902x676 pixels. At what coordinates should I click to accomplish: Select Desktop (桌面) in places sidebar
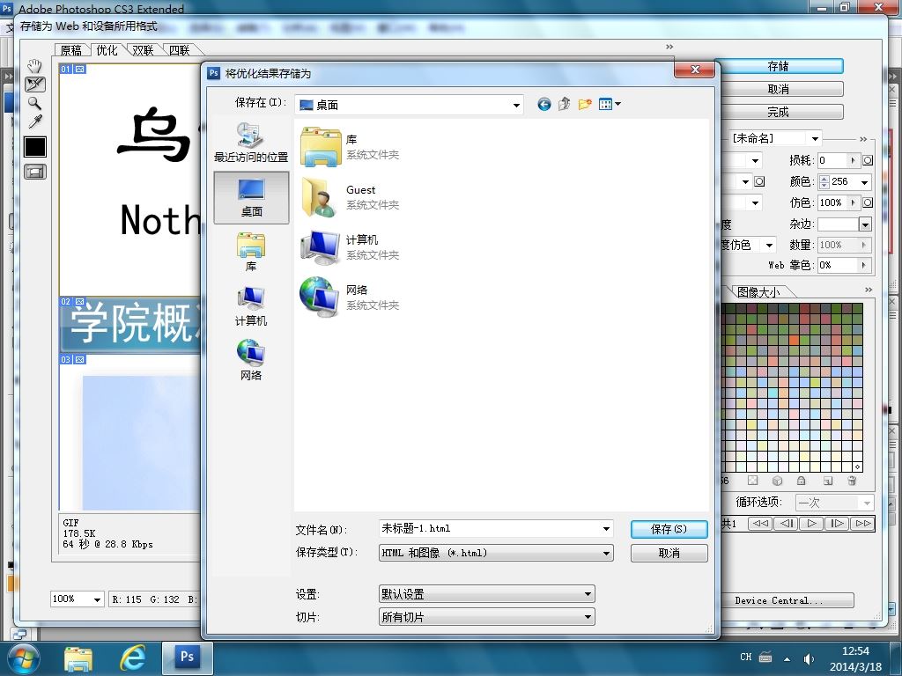251,197
